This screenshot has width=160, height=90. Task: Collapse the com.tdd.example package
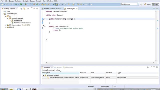coord(8,18)
